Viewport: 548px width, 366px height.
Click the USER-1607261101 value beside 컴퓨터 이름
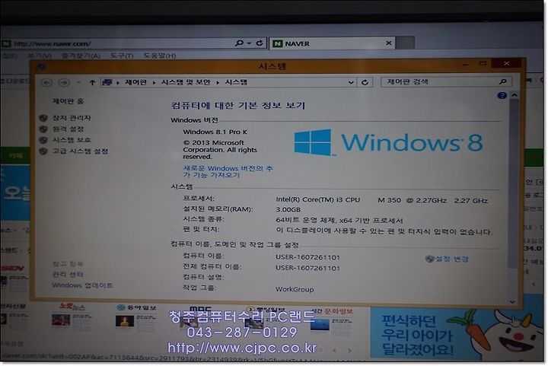pos(307,257)
